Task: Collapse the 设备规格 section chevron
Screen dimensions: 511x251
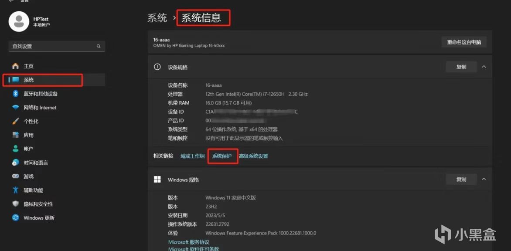Action: point(484,67)
